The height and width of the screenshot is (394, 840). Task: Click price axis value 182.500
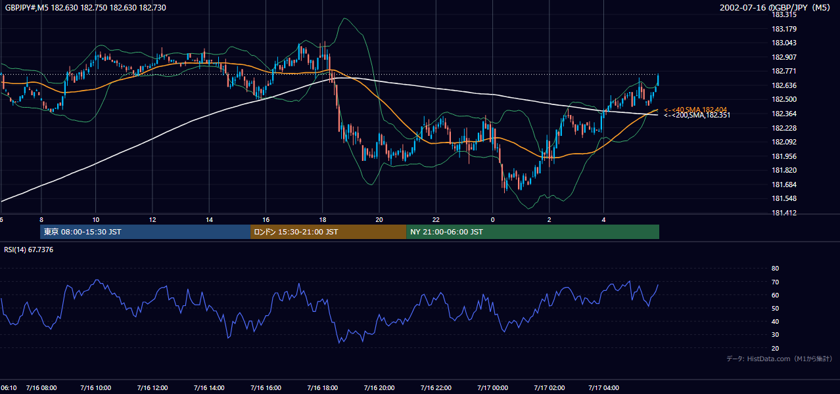(x=783, y=99)
